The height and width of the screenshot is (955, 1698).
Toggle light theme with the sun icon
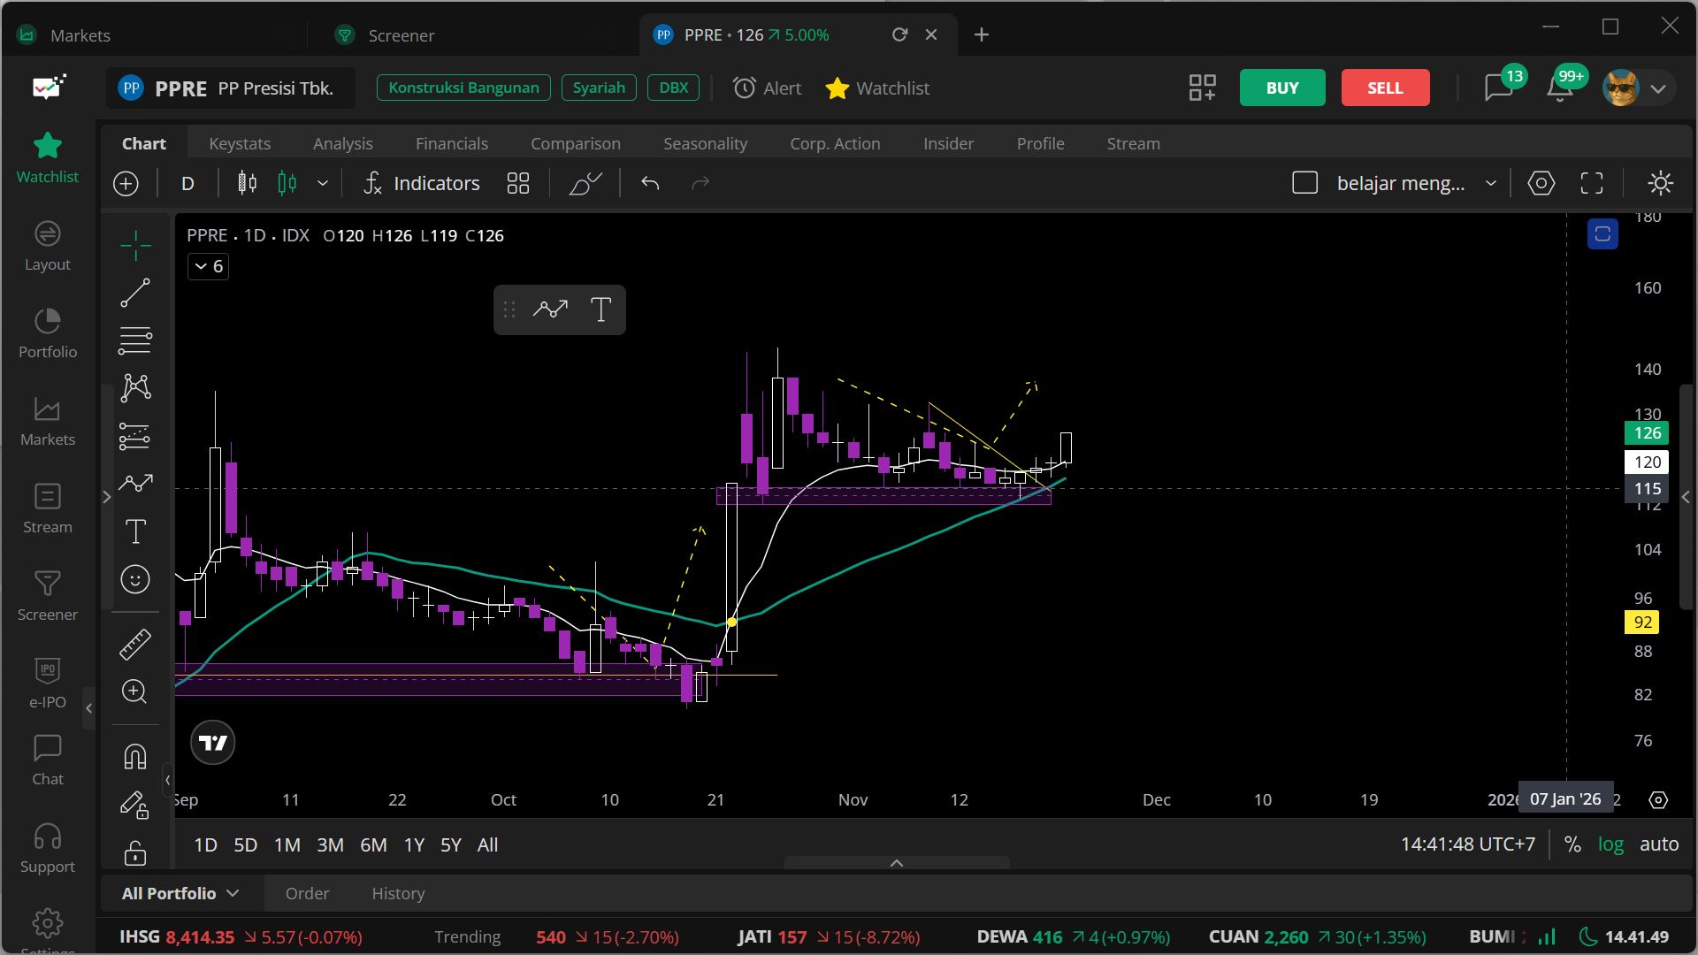click(1660, 183)
